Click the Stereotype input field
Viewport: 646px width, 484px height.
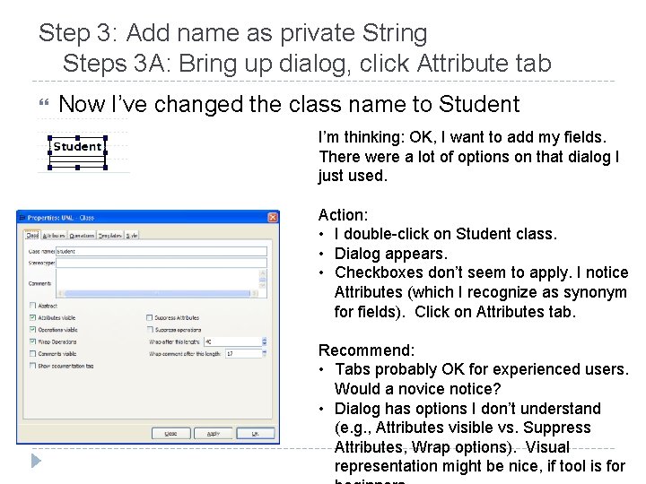click(x=161, y=263)
